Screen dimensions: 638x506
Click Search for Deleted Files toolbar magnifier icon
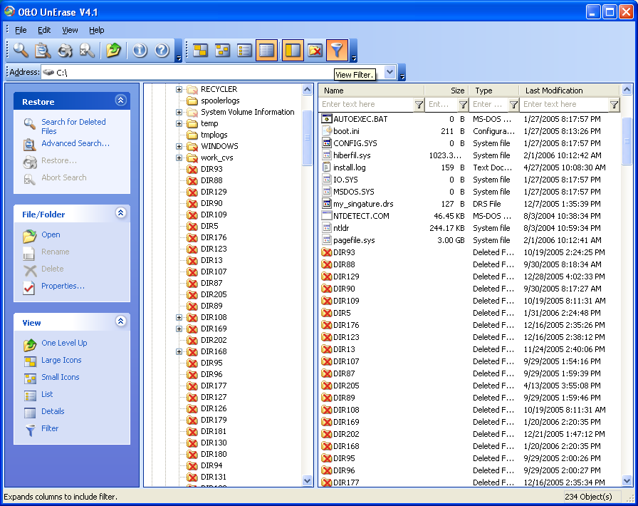[21, 50]
